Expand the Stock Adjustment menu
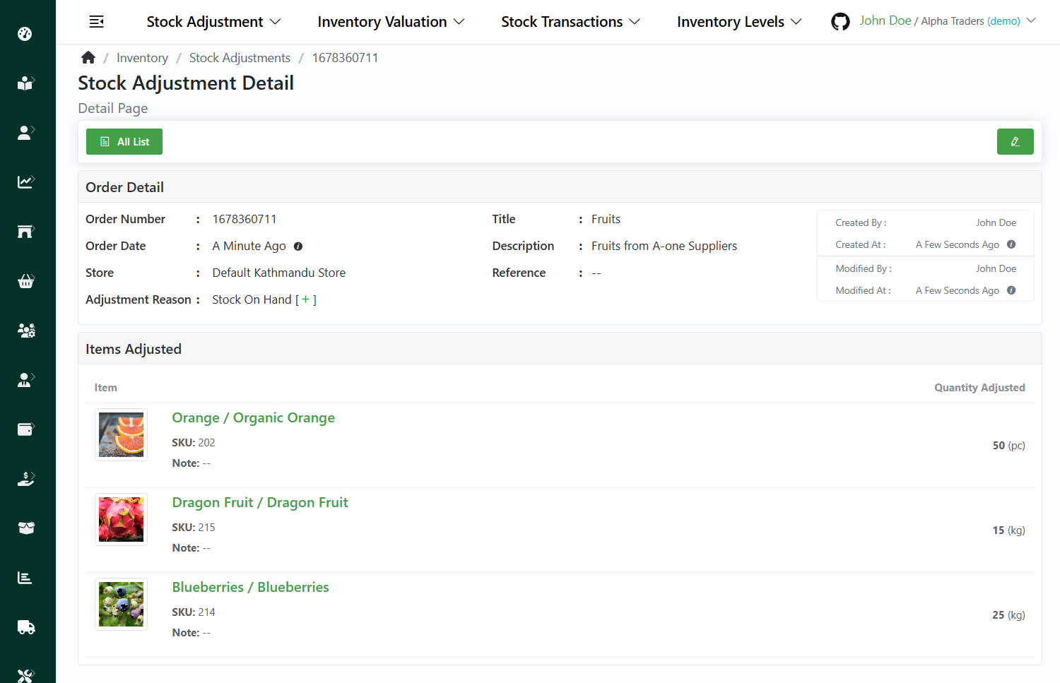The image size is (1060, 683). coord(213,22)
